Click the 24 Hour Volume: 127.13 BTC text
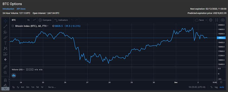The width and height of the screenshot is (228, 92). pos(16,13)
